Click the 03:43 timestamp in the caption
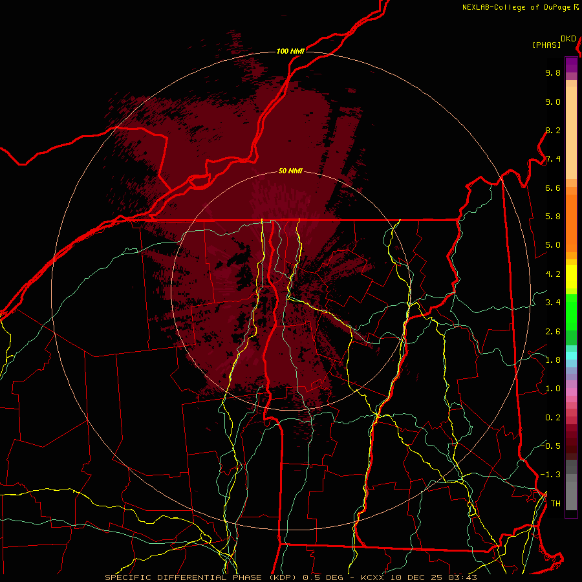Viewport: 582px width, 582px height. tap(462, 577)
